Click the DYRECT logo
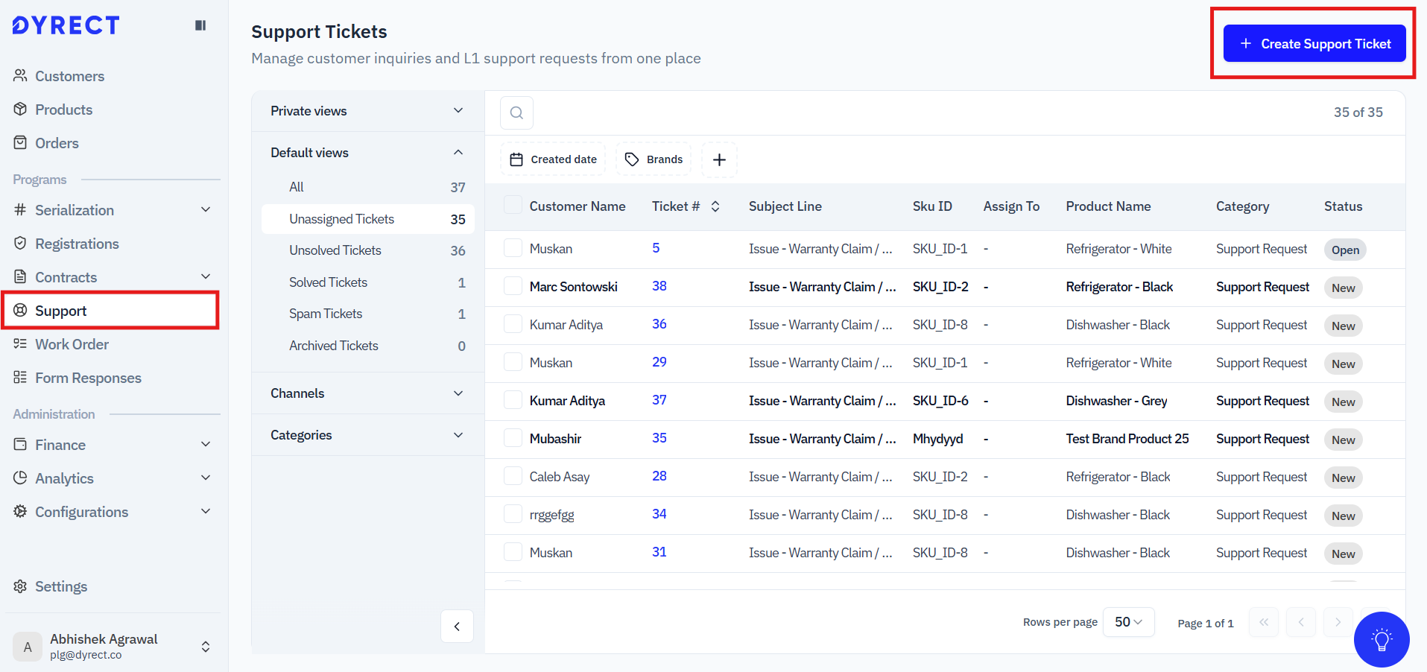The width and height of the screenshot is (1427, 672). 66,25
